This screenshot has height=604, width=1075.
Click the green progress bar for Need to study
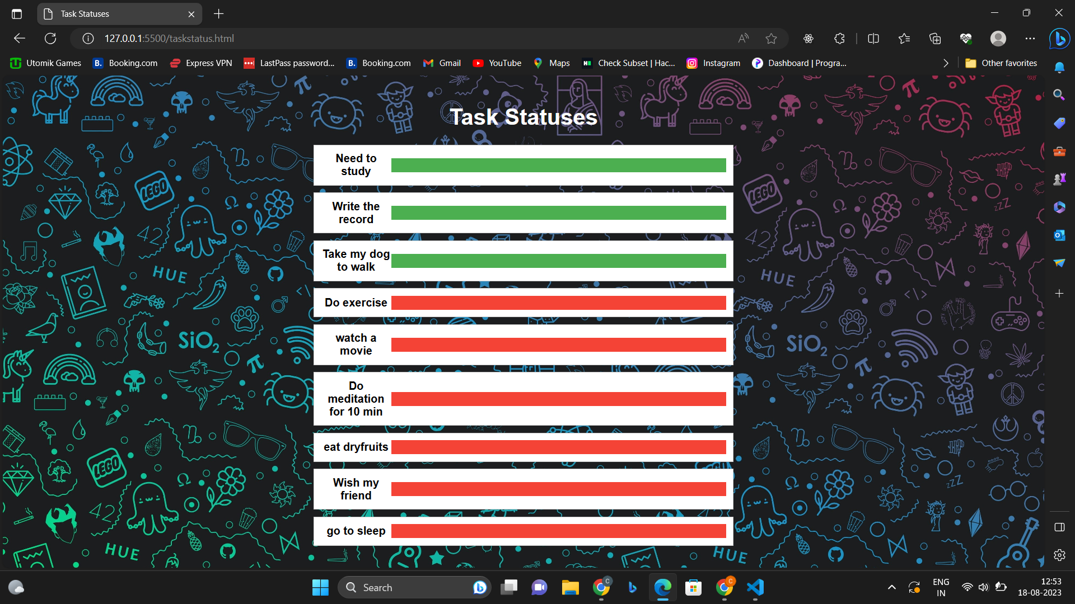(558, 165)
